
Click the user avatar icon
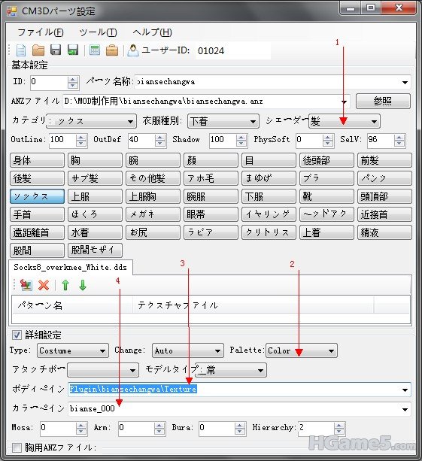pyautogui.click(x=133, y=50)
